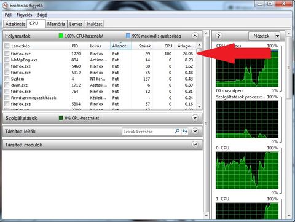295x222 pixels.
Task: Focus the Leírók keresése search field
Action: coord(148,132)
